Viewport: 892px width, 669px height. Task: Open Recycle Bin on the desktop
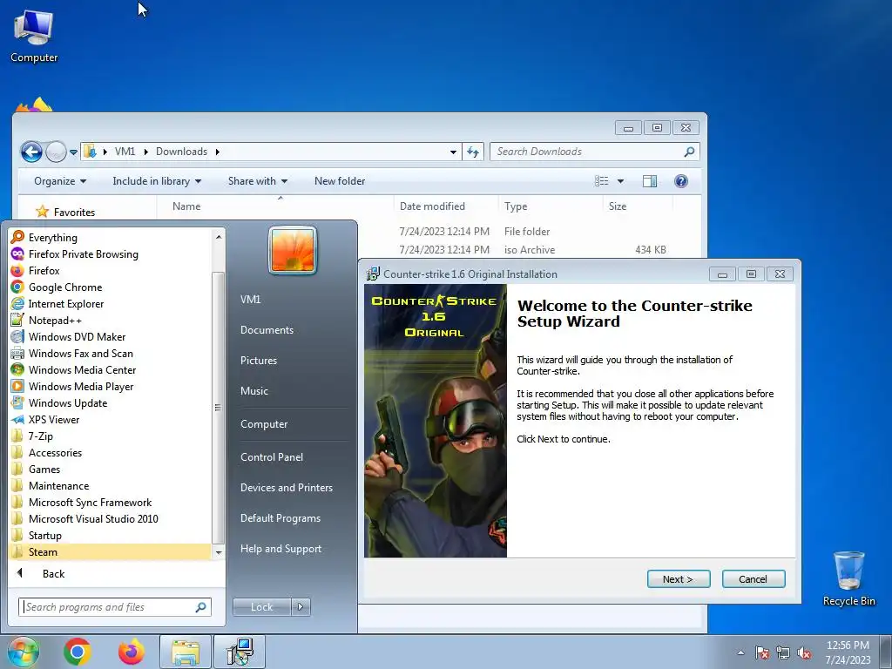[848, 578]
